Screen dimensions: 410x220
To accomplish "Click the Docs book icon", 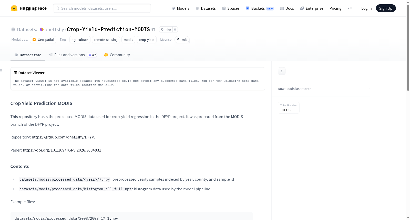I will click(282, 8).
